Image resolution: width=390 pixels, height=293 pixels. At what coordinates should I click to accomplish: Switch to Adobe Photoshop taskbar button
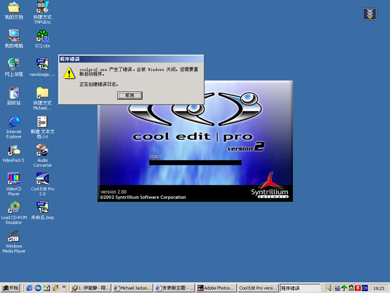click(x=216, y=288)
